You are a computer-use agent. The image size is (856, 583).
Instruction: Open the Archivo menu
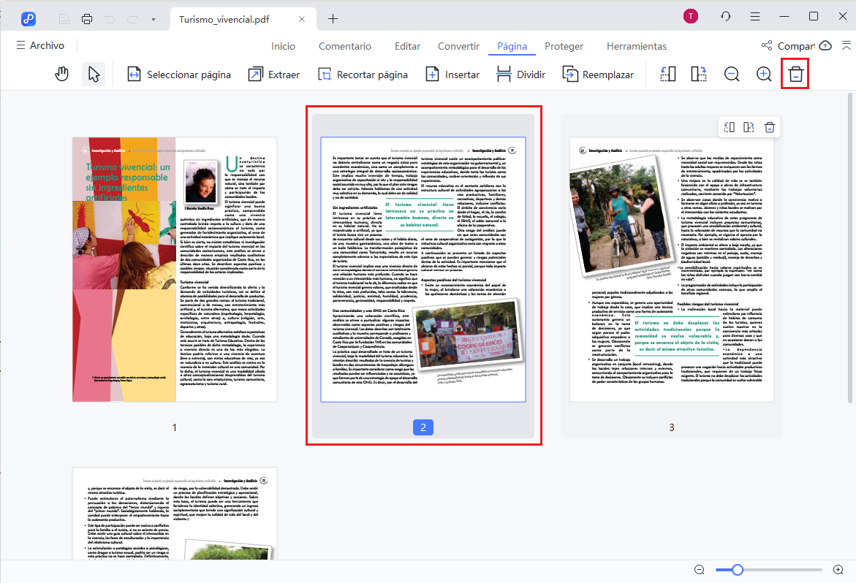pyautogui.click(x=40, y=45)
